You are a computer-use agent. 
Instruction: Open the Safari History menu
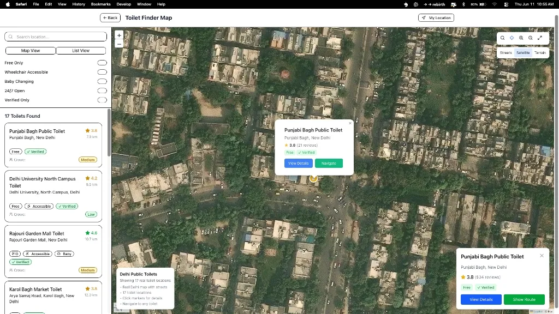79,4
